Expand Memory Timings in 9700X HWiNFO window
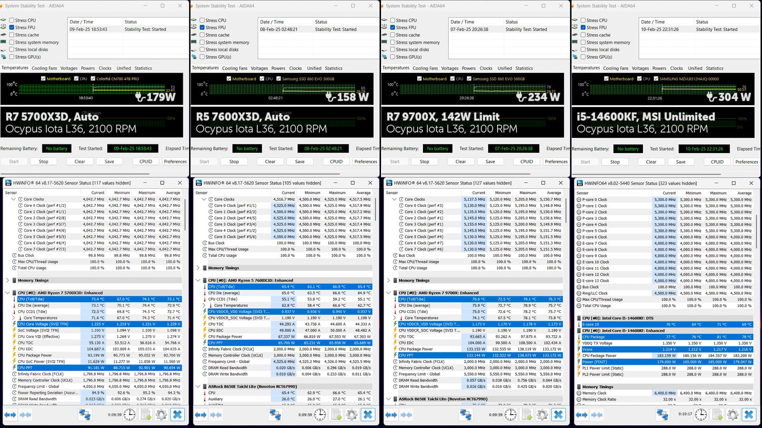Screen dimensions: 762x428 [x=389, y=281]
